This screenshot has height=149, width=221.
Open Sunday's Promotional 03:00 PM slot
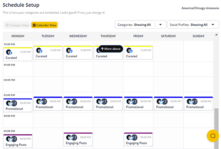(198, 104)
